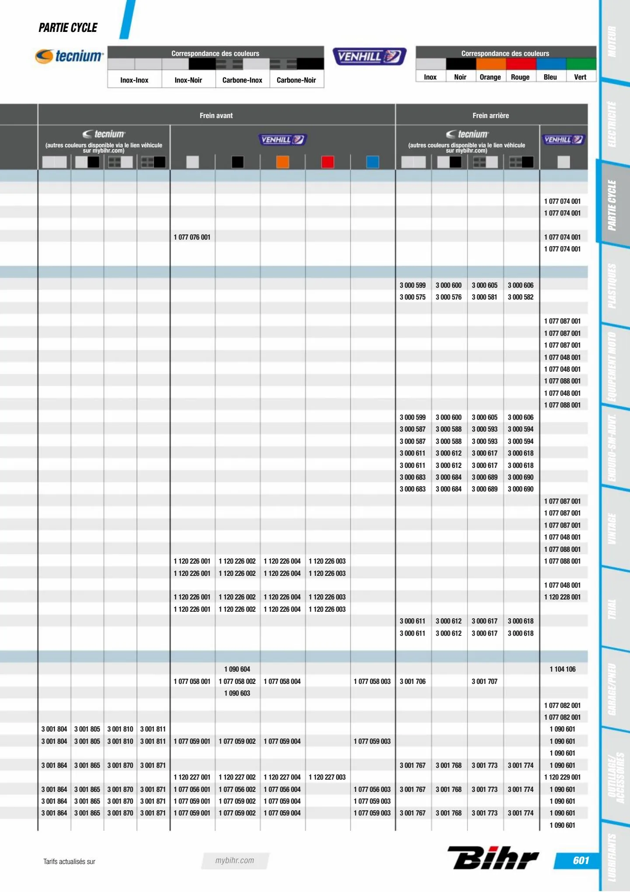Click part number 1 120 227 001
Viewport: 630px width, 892px height.
point(192,777)
